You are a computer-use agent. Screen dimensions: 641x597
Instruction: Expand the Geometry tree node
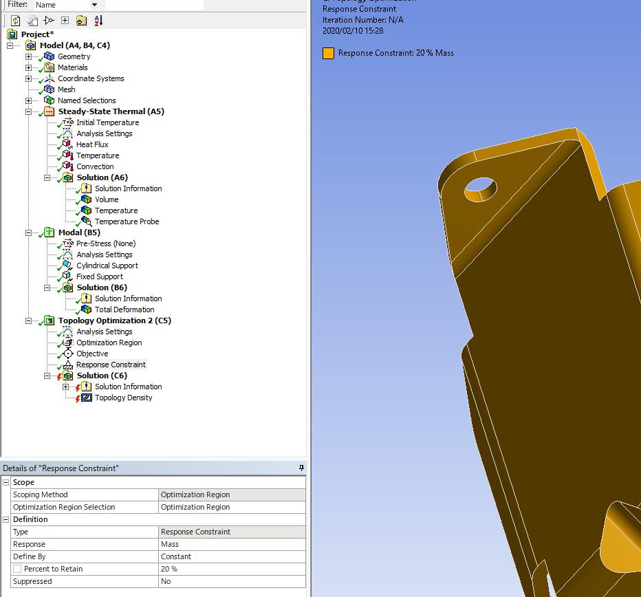coord(28,56)
